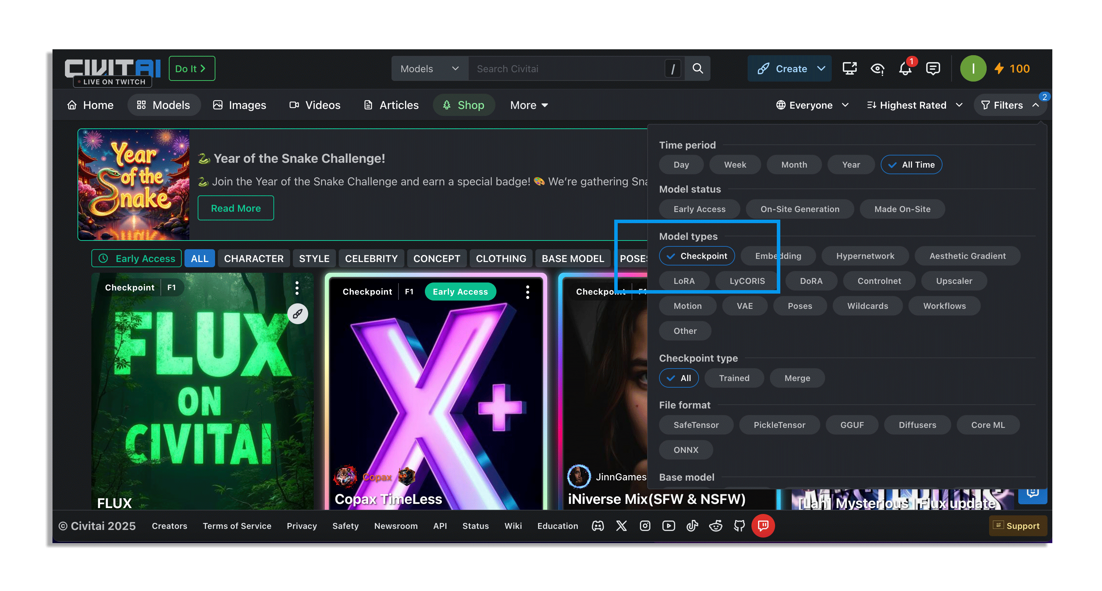Toggle the LoRA model type filter

(684, 281)
